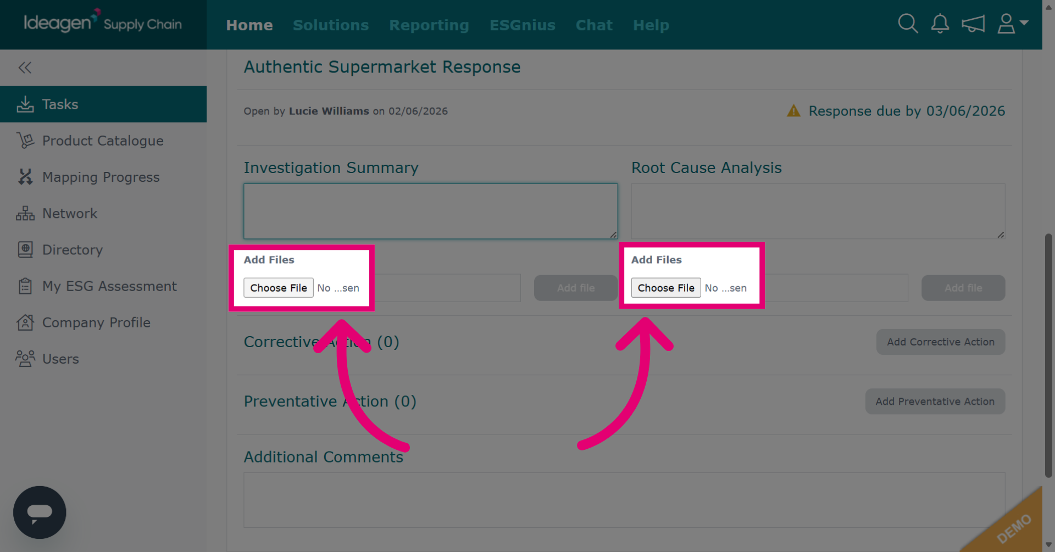Image resolution: width=1055 pixels, height=552 pixels.
Task: Focus the Root Cause Analysis text area
Action: (818, 211)
